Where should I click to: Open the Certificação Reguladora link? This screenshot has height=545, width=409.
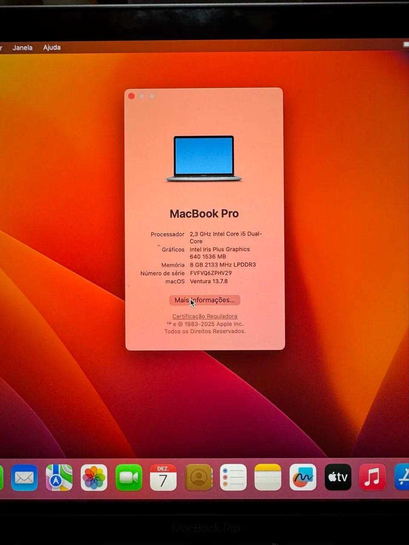(204, 316)
